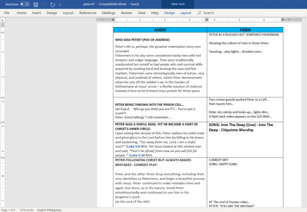Open Table Tools Design tab
307x212 pixels.
(x=169, y=13)
